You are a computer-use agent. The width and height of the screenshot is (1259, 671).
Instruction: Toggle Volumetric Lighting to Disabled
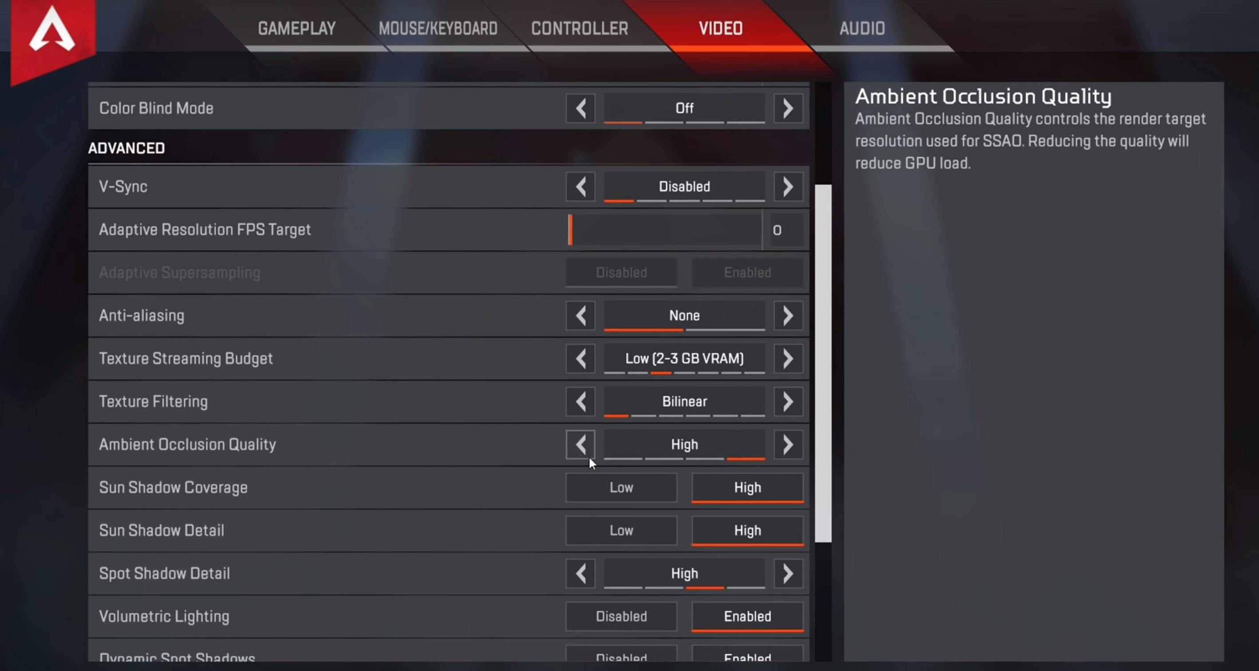coord(620,616)
